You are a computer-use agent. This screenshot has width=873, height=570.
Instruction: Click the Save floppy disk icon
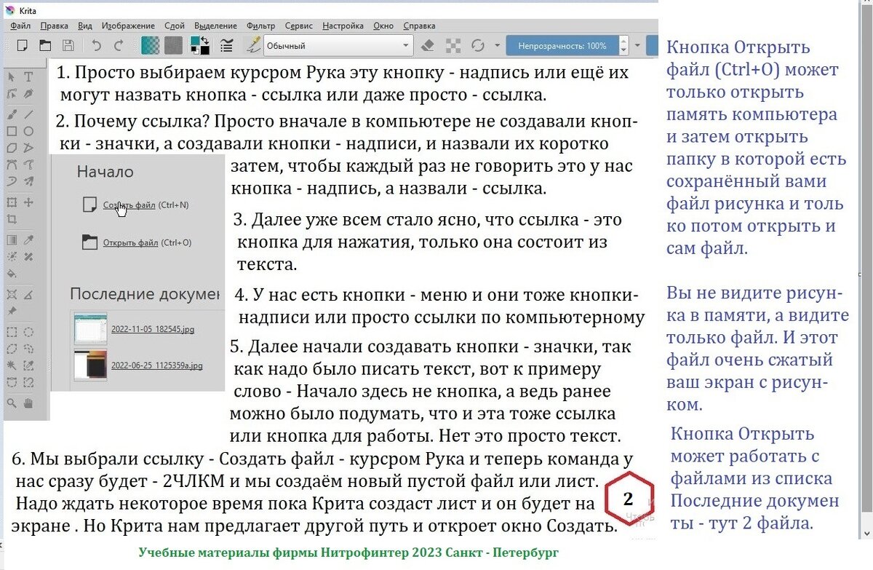[x=67, y=46]
